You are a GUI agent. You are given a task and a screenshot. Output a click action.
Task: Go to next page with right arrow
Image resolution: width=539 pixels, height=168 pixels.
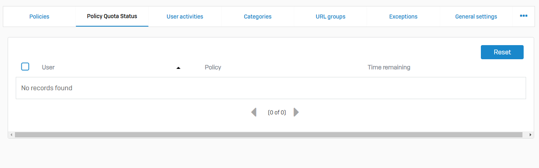coord(296,112)
